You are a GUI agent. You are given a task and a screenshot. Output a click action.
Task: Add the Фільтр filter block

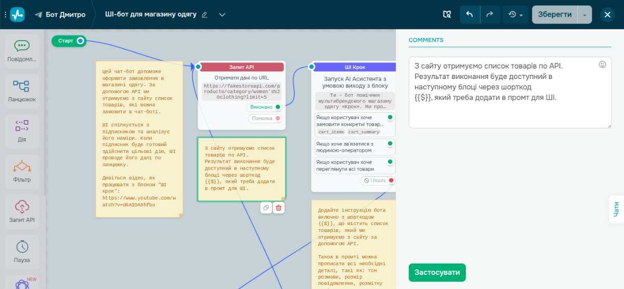click(22, 172)
